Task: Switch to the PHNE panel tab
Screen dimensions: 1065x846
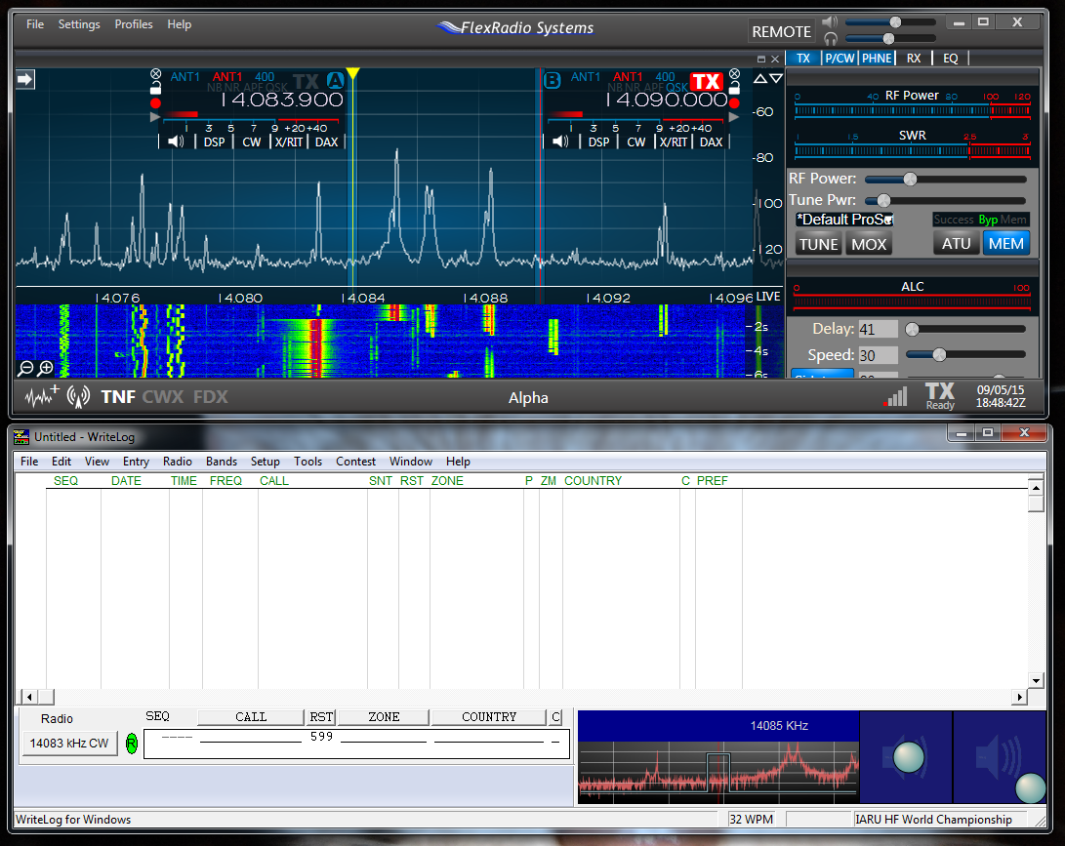Action: (x=877, y=59)
